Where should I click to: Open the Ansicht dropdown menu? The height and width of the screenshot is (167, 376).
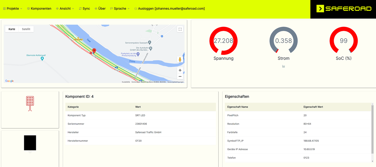click(65, 9)
